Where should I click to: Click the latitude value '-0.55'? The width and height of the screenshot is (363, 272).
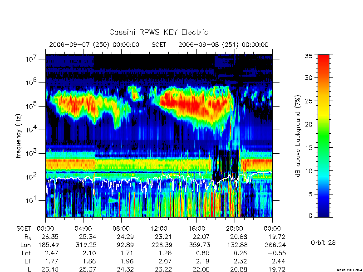tap(276, 253)
